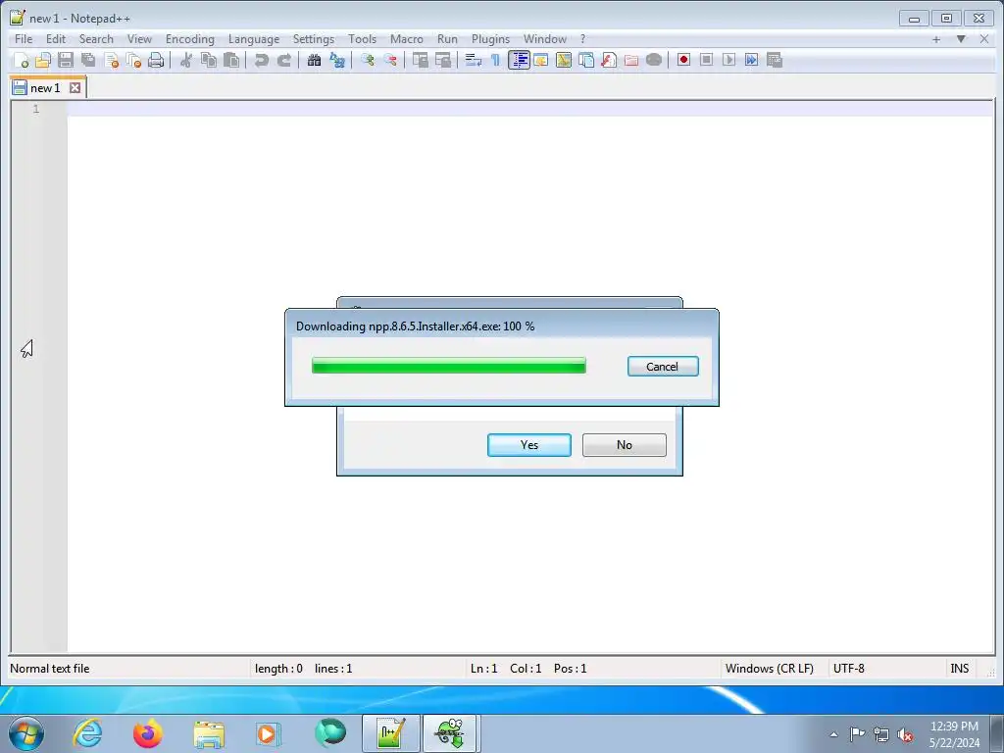Screen dimensions: 1004x753
Task: Open Folder as Workspace toolbar icon
Action: pyautogui.click(x=631, y=60)
